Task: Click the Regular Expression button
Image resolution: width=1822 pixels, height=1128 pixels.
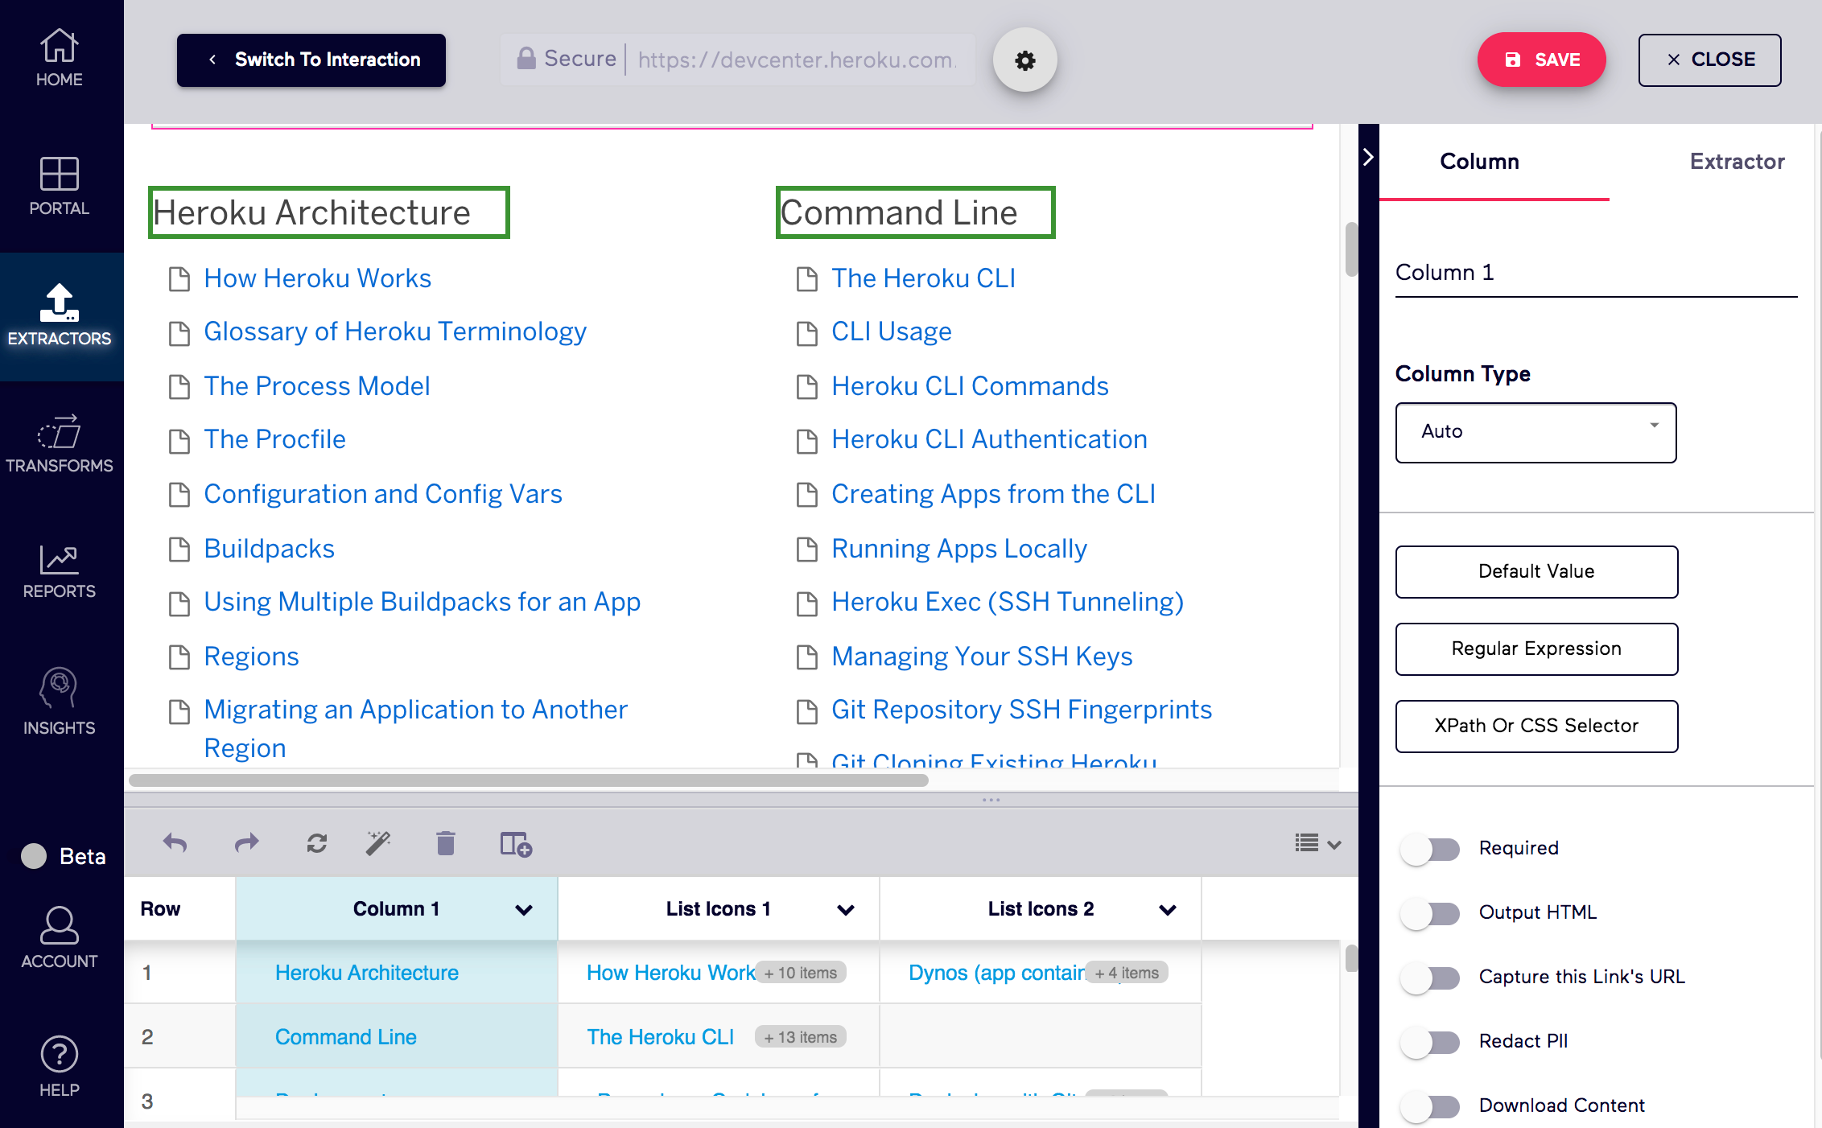Action: (1536, 649)
